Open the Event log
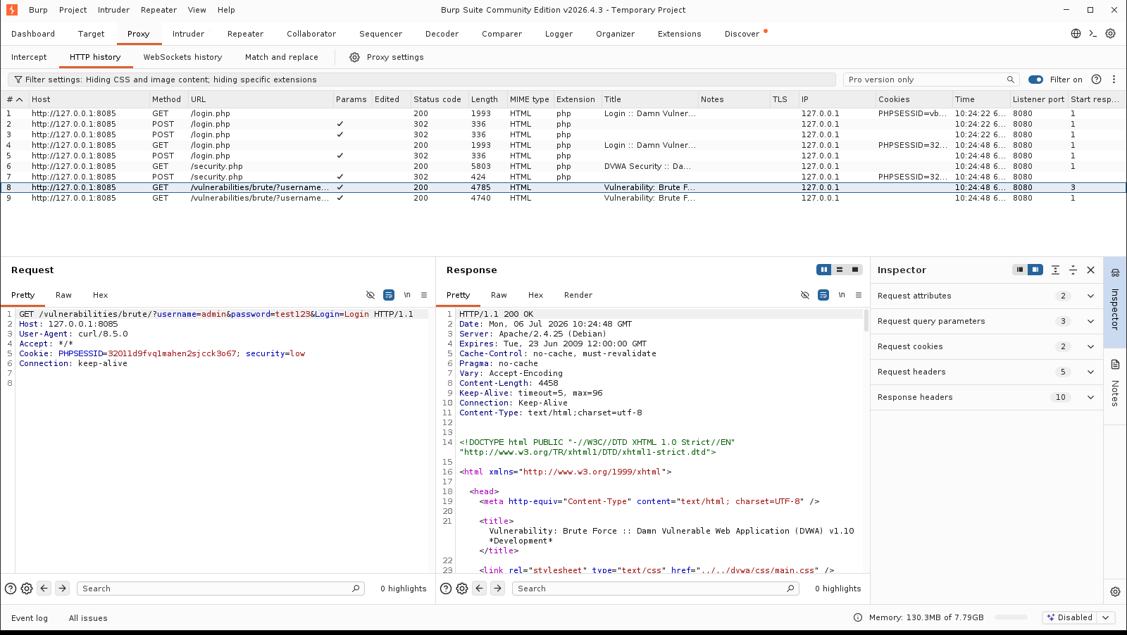 [30, 618]
